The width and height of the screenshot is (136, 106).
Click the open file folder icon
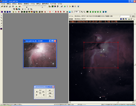click(2, 6)
